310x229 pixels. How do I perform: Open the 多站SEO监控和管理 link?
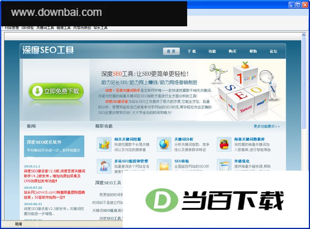point(131,161)
